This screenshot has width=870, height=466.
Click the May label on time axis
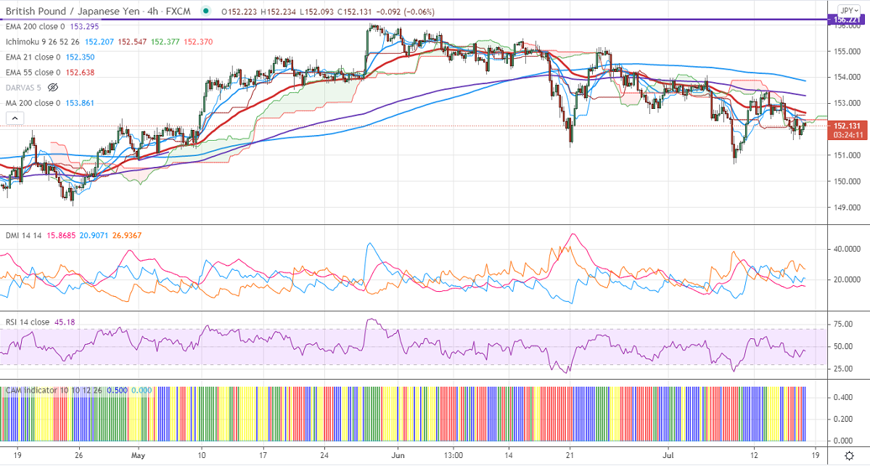[x=138, y=455]
